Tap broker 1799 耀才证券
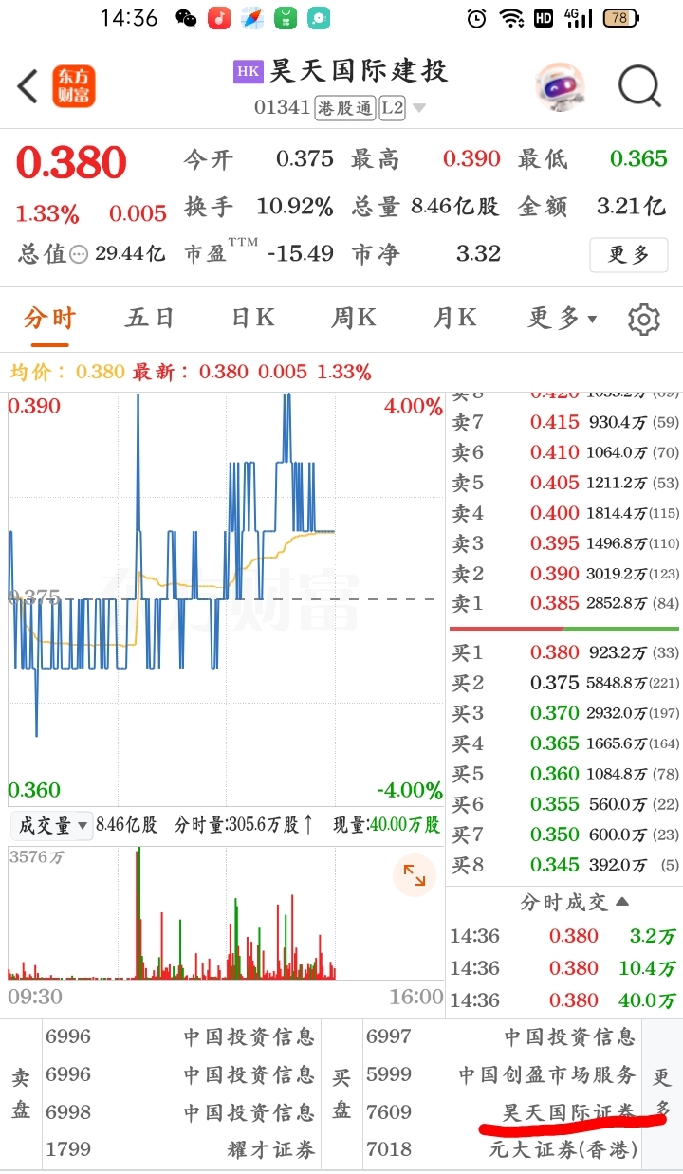This screenshot has height=1174, width=683. [180, 1149]
